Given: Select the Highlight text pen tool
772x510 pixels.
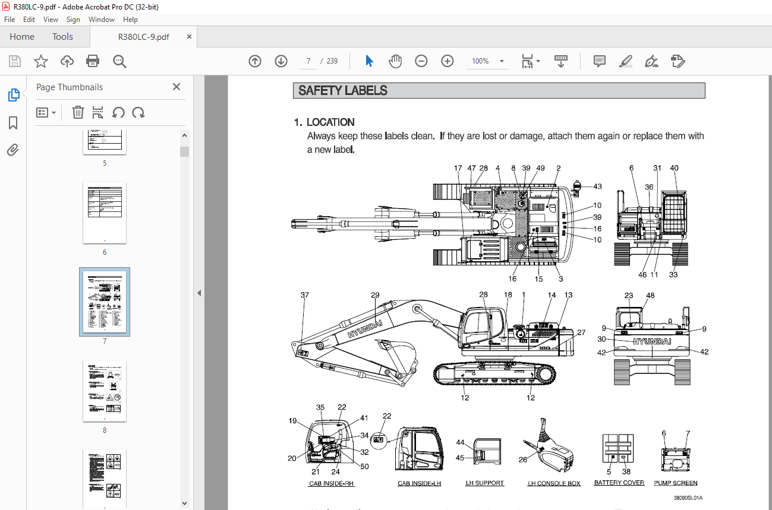Looking at the screenshot, I should (625, 61).
